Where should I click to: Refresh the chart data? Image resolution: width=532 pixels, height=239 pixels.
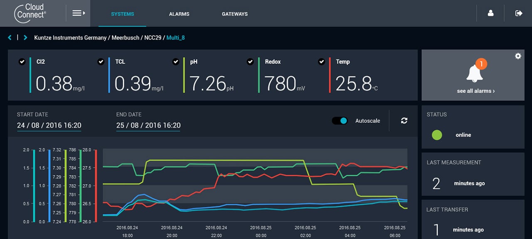point(404,121)
